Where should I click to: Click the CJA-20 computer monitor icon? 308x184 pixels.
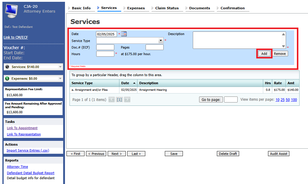[12, 11]
